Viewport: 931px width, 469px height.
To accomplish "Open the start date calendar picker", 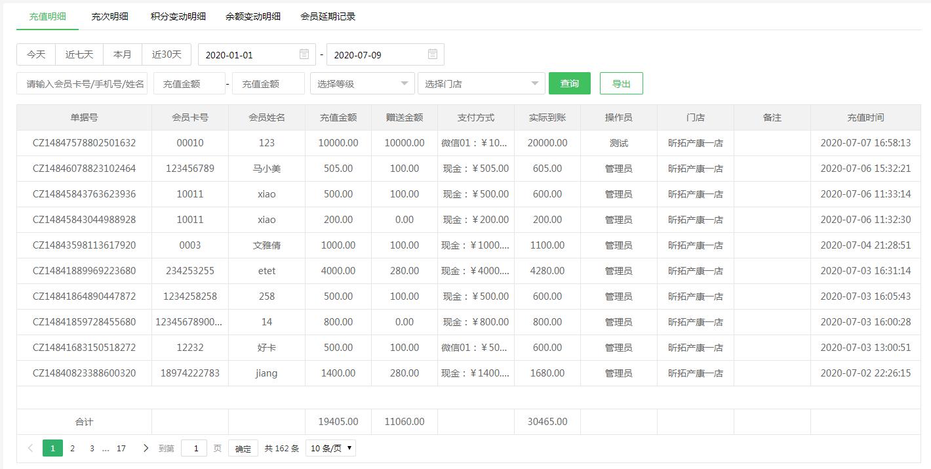I will pyautogui.click(x=303, y=54).
